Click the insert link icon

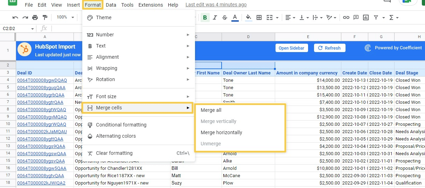(x=346, y=17)
